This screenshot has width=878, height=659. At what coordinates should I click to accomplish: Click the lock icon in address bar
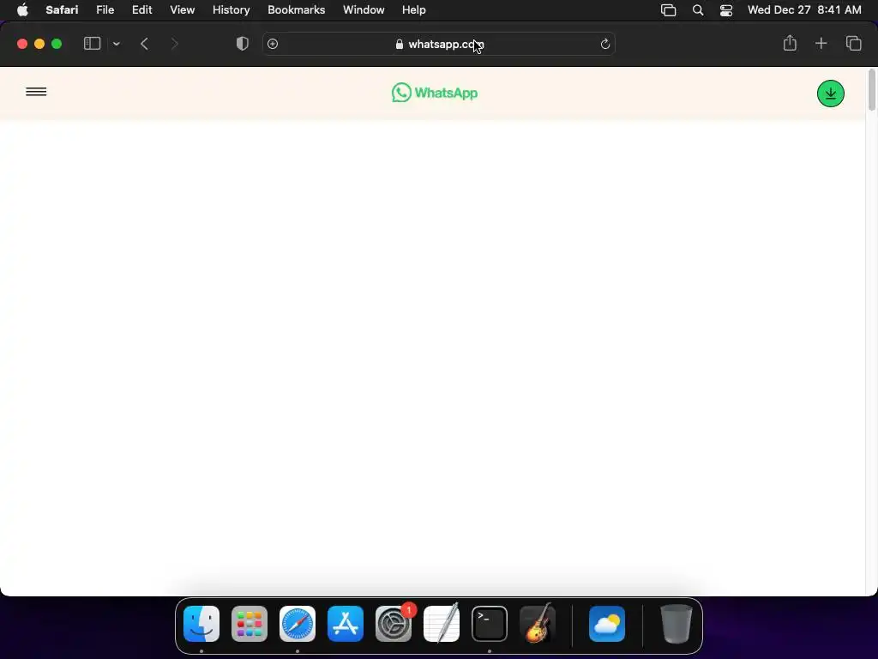[400, 44]
